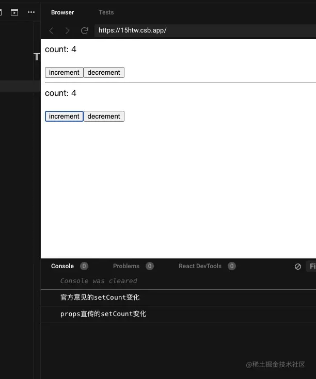Click the browser back arrow

[51, 31]
